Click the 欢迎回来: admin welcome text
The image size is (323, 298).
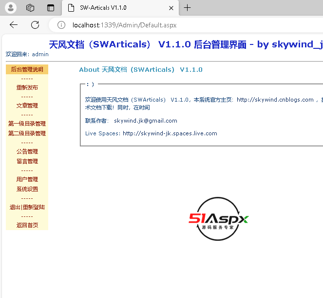coord(27,54)
